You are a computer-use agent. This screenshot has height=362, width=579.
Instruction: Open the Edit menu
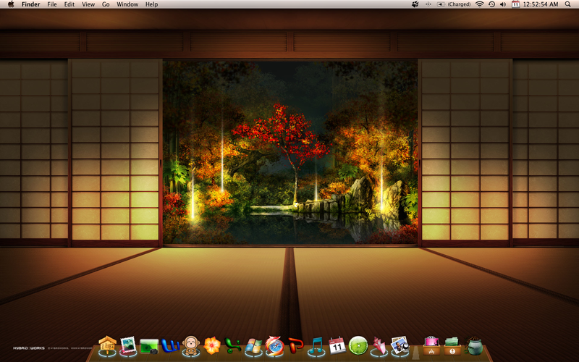[69, 4]
